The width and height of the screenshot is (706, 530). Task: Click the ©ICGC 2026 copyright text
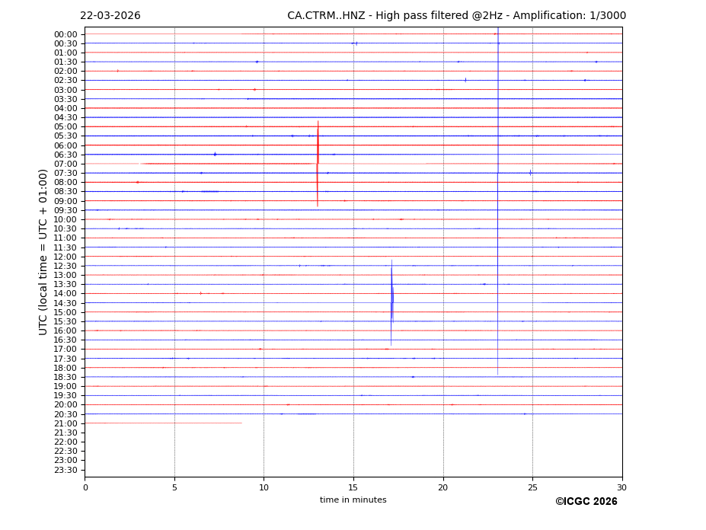point(586,502)
